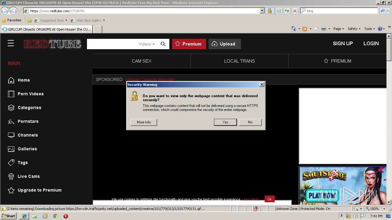The height and width of the screenshot is (220, 392).
Task: Open the hamburger menu on the site
Action: coord(11,43)
